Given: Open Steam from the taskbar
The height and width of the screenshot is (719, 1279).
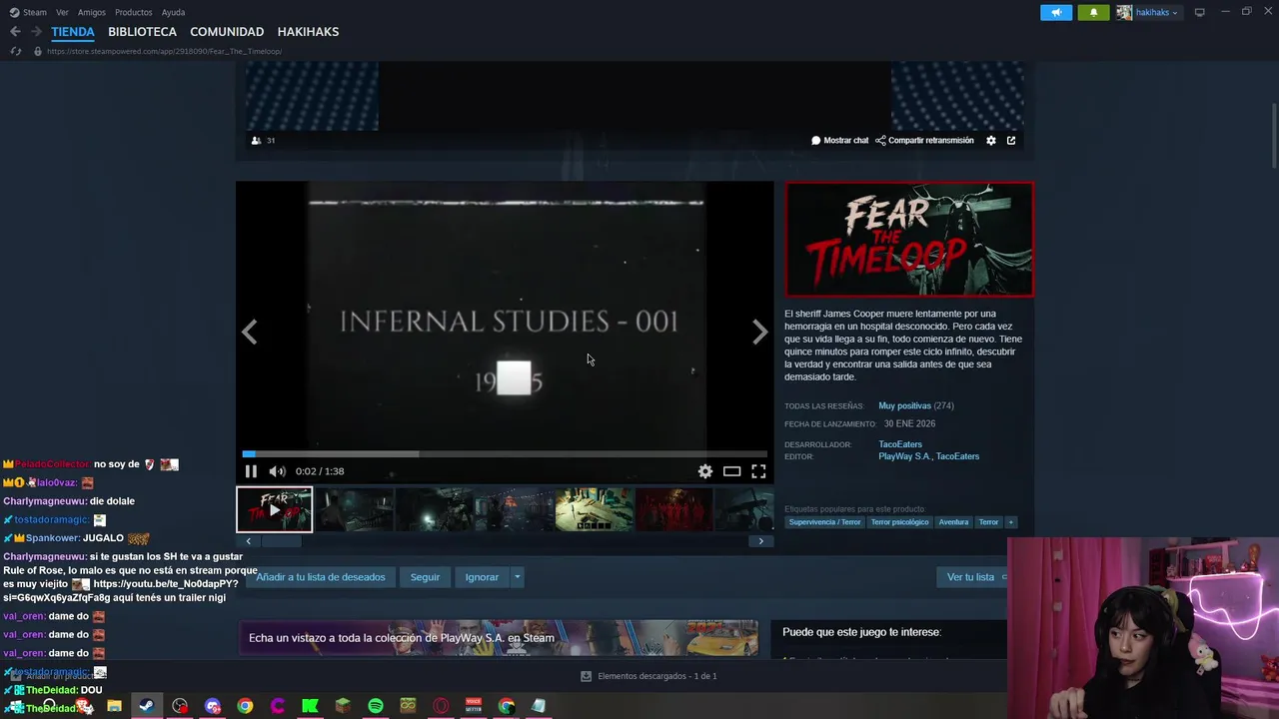Looking at the screenshot, I should (146, 706).
